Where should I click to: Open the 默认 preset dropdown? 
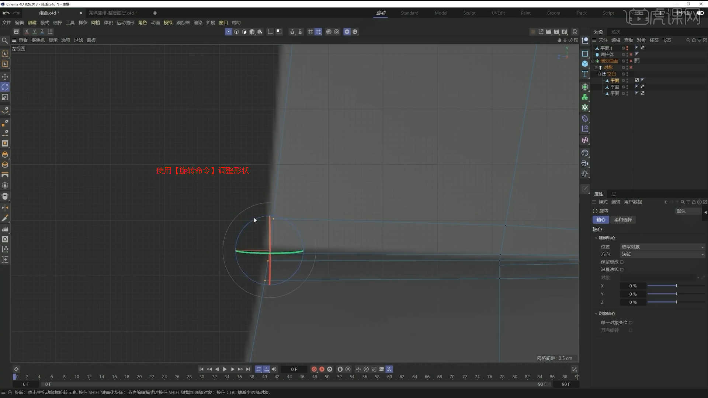click(x=688, y=211)
